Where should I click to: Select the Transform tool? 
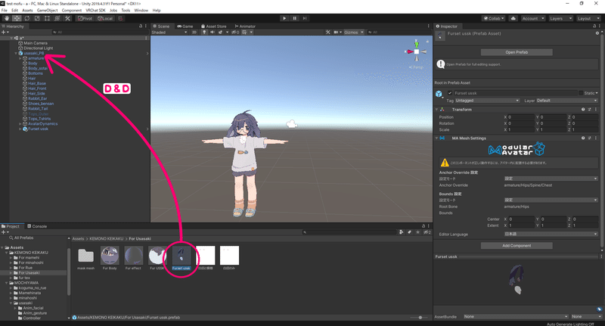(57, 18)
